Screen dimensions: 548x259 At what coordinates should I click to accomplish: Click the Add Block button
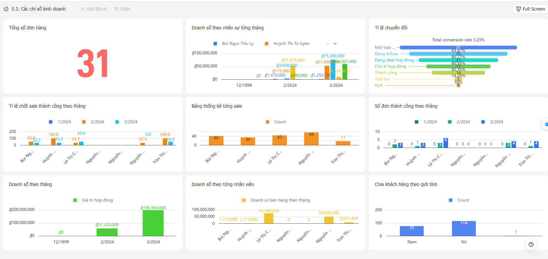pyautogui.click(x=93, y=9)
